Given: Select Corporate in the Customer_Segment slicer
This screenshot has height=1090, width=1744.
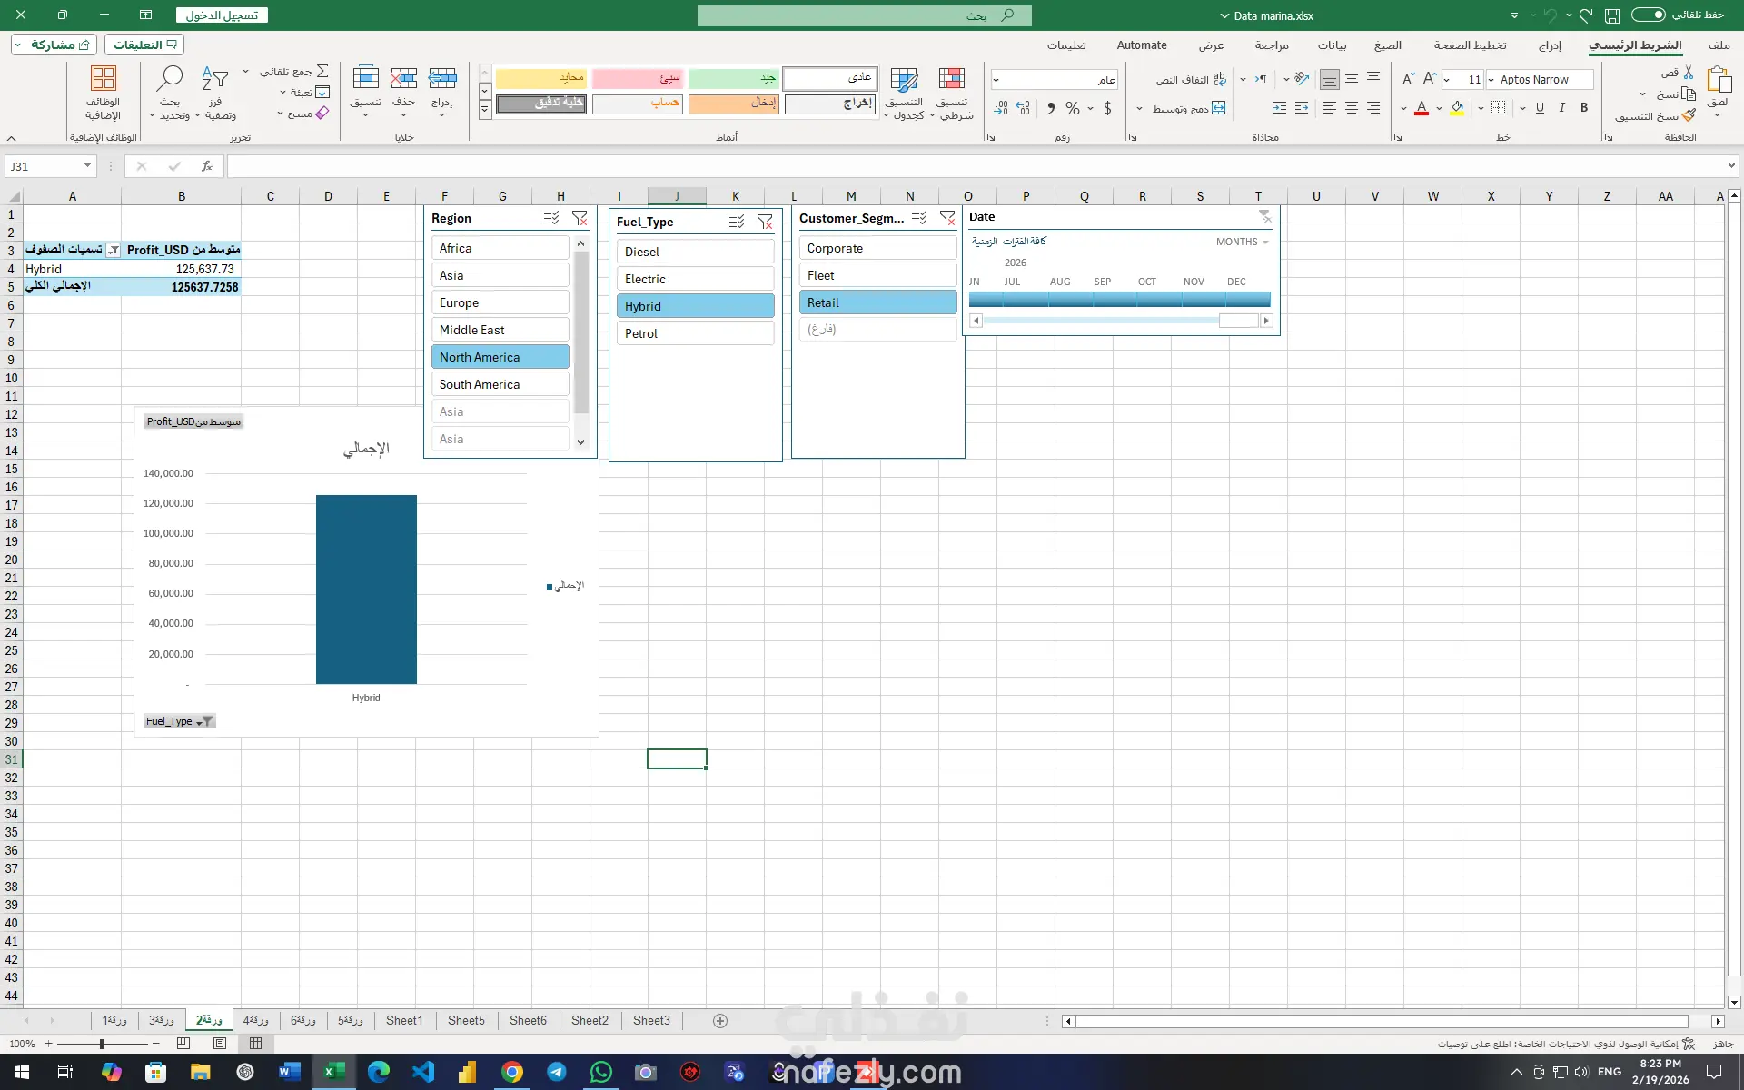Looking at the screenshot, I should (877, 248).
